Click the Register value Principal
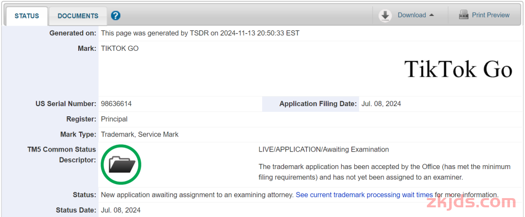This screenshot has height=217, width=525. pos(114,119)
